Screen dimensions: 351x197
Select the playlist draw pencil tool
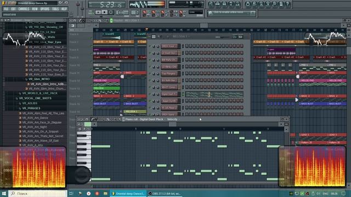[x=80, y=21]
